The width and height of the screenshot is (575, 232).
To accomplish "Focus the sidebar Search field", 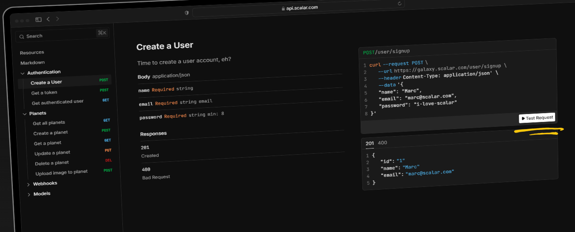I will click(x=62, y=34).
